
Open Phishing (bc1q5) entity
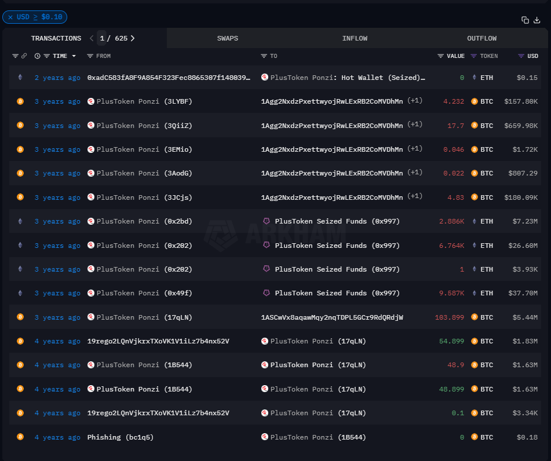tap(120, 437)
